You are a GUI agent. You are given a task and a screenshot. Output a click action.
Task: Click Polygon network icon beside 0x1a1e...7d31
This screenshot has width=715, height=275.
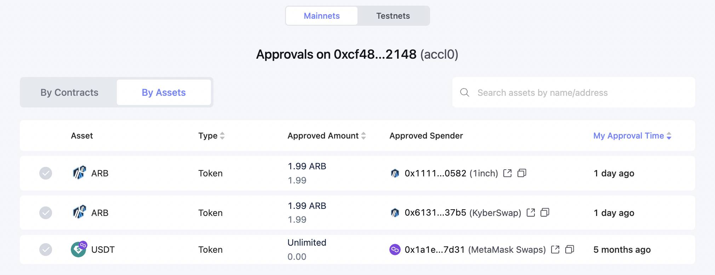pyautogui.click(x=395, y=250)
